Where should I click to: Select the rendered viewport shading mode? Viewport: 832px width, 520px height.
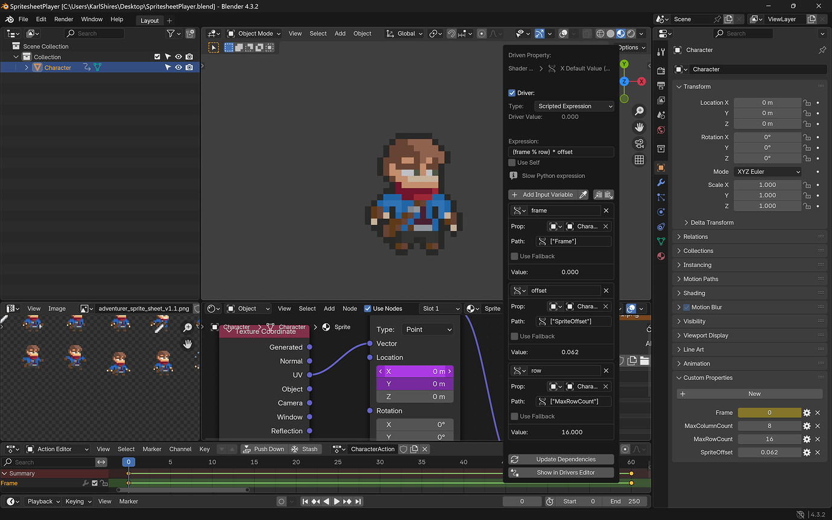(631, 34)
